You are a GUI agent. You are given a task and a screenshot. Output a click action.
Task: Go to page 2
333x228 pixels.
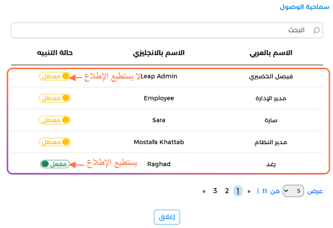(227, 191)
